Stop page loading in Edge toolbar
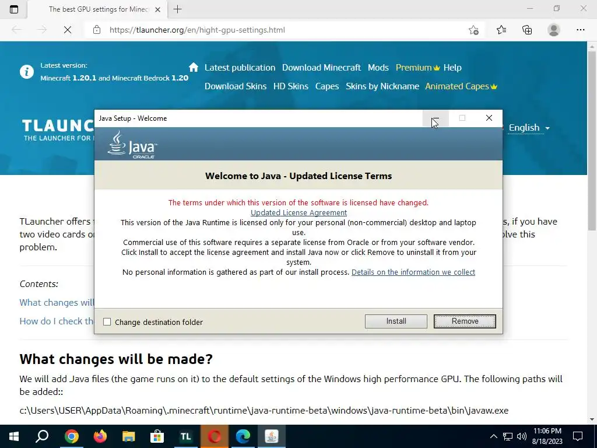 68,30
